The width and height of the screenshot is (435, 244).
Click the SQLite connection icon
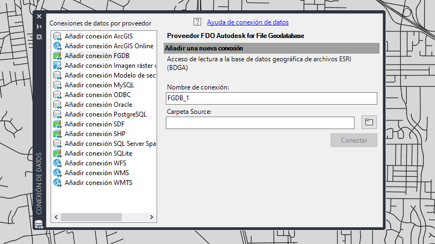58,153
